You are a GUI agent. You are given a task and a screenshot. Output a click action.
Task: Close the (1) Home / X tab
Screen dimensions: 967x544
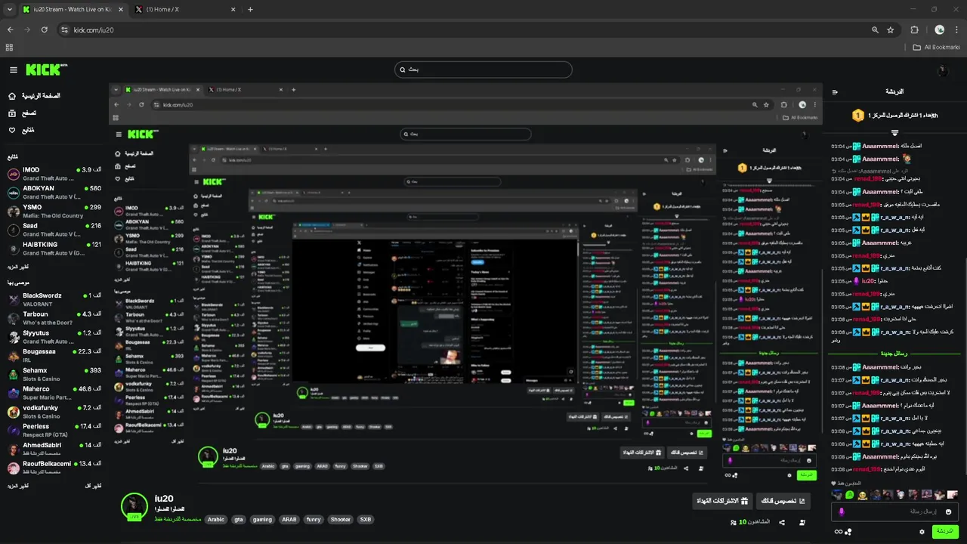pos(233,10)
